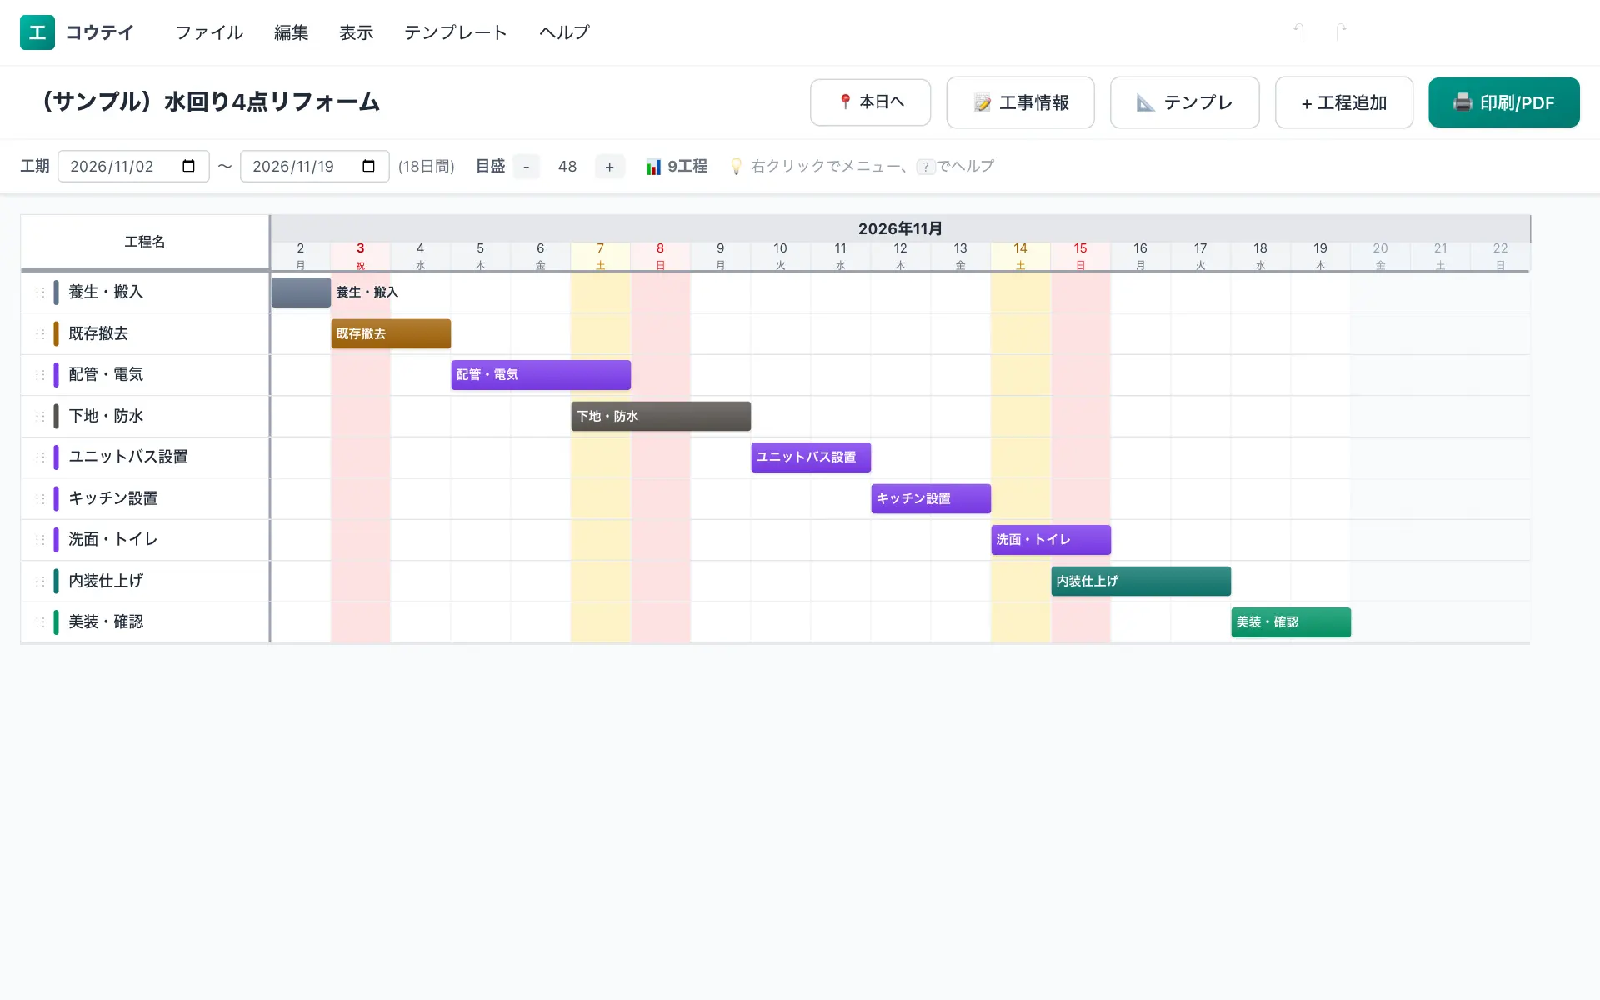The width and height of the screenshot is (1600, 1000).
Task: Click the コウテイ app logo icon
Action: tap(37, 32)
